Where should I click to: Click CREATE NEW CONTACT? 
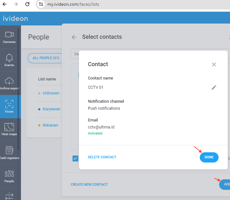89,184
